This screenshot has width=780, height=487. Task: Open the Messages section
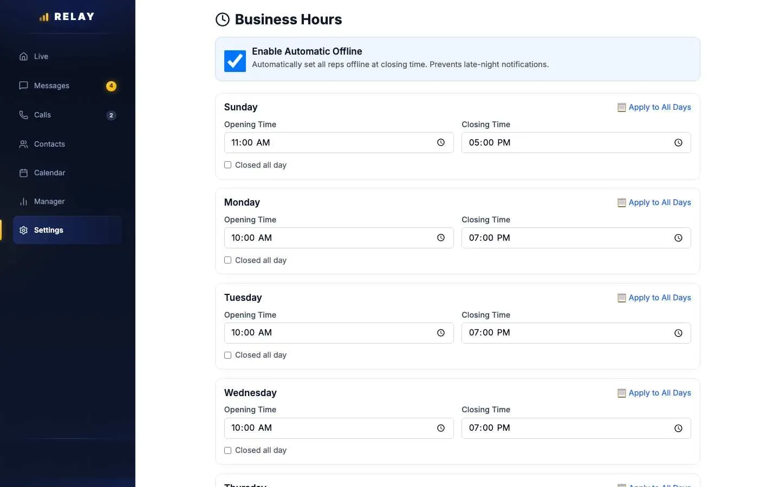(x=67, y=85)
